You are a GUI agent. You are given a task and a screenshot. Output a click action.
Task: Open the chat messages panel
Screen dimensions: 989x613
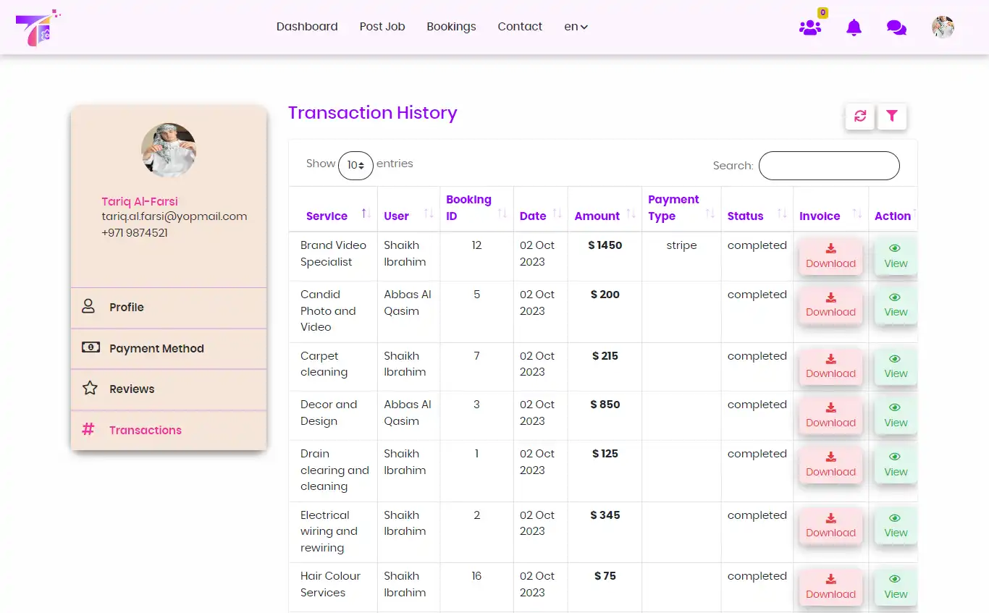(897, 27)
